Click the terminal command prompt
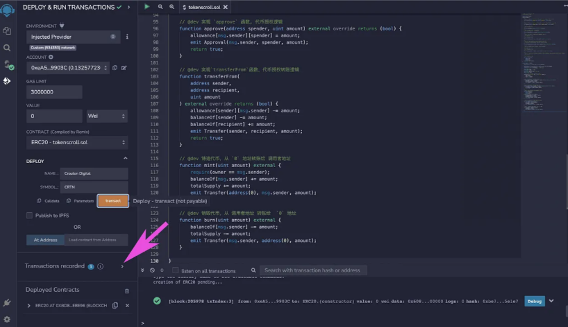The width and height of the screenshot is (568, 327). click(143, 323)
